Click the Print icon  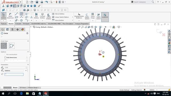pyautogui.click(x=42, y=2)
